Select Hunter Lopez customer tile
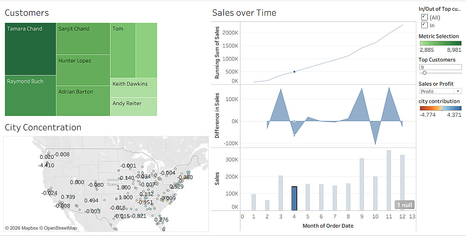 click(83, 70)
